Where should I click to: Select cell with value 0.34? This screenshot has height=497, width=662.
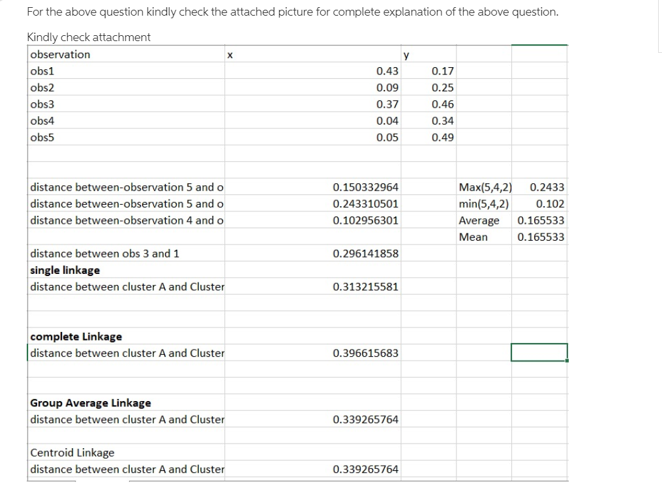pos(429,121)
